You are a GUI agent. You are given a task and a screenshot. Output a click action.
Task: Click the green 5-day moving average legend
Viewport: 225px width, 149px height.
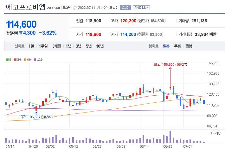coord(9,59)
